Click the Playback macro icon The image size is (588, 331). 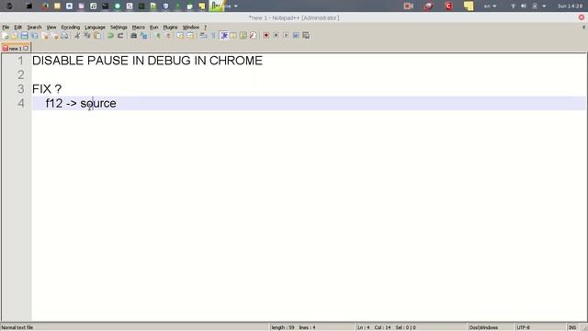286,35
